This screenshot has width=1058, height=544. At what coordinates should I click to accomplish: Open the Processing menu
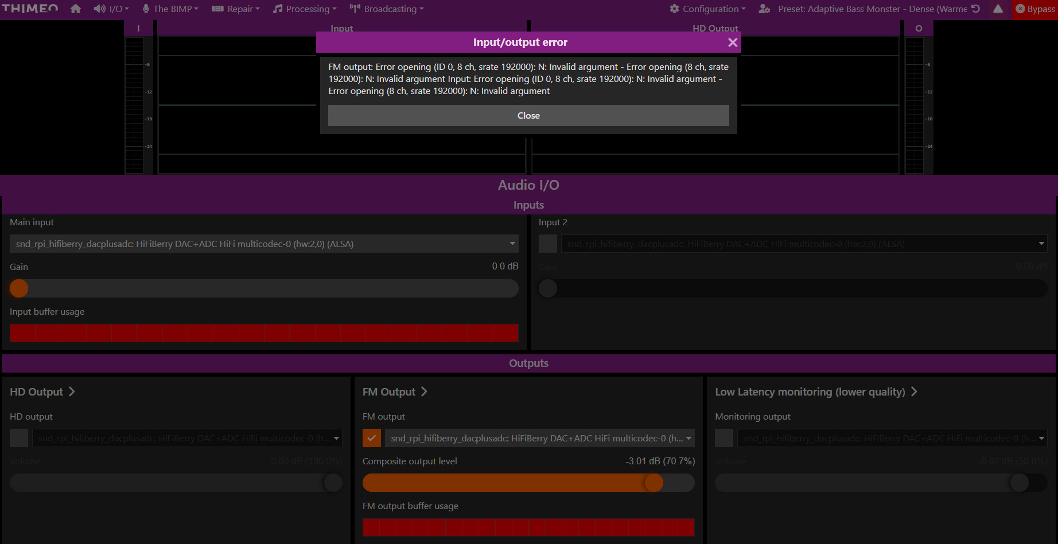coord(305,9)
